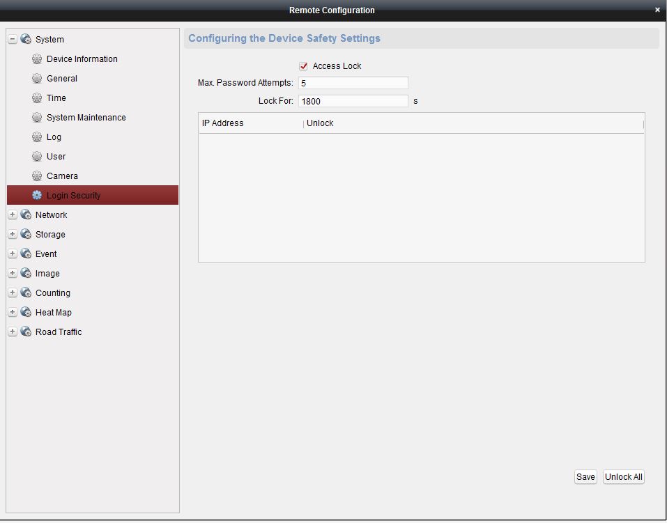
Task: Collapse the System tree node
Action: tap(13, 40)
